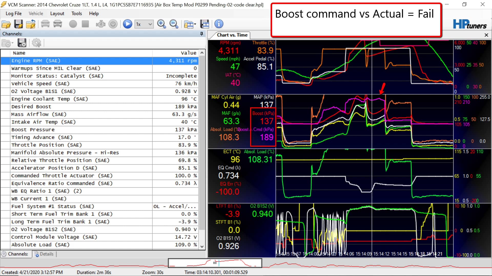Click the log overview position slider window
This screenshot has height=276, width=492.
tap(215, 263)
